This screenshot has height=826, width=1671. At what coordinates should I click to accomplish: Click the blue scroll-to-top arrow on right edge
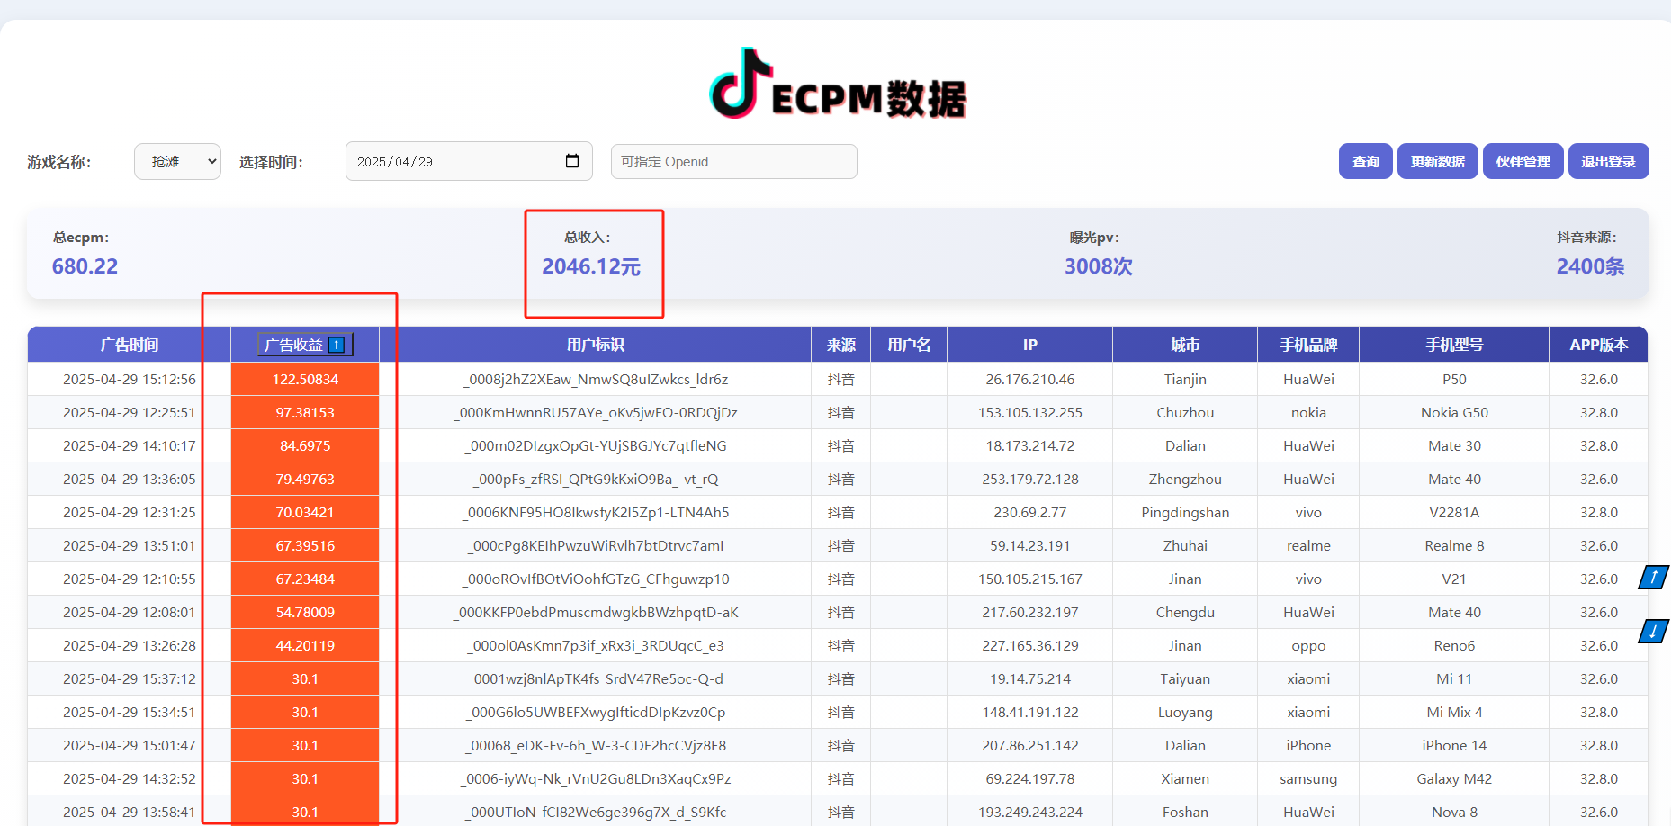[1653, 577]
